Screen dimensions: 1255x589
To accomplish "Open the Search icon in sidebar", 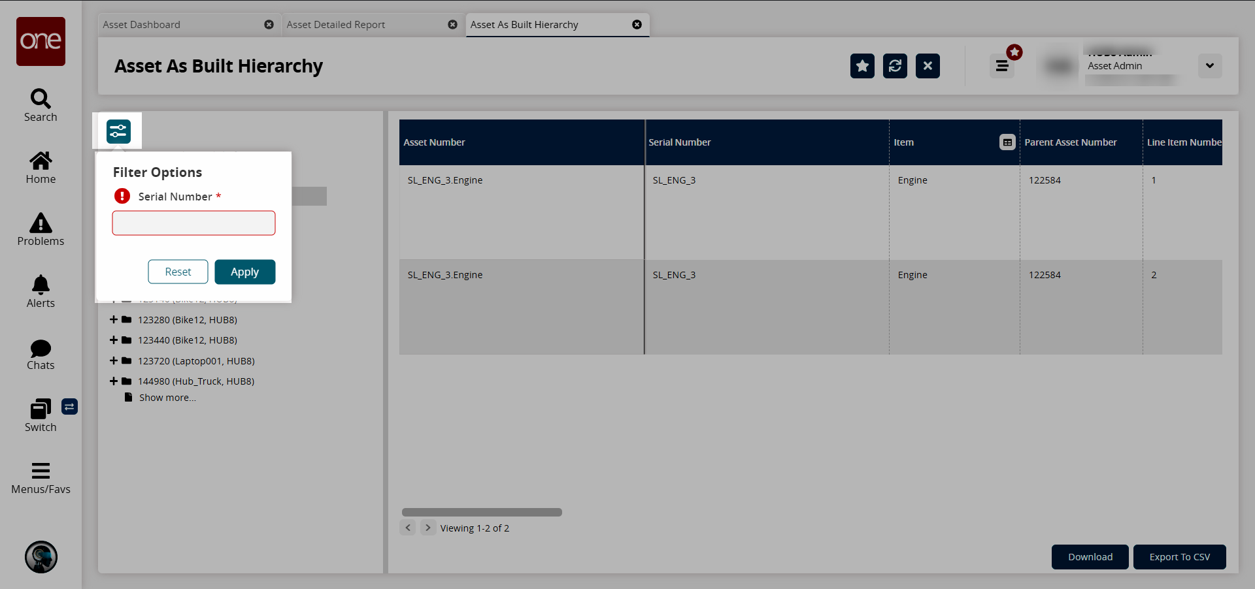I will click(x=41, y=99).
